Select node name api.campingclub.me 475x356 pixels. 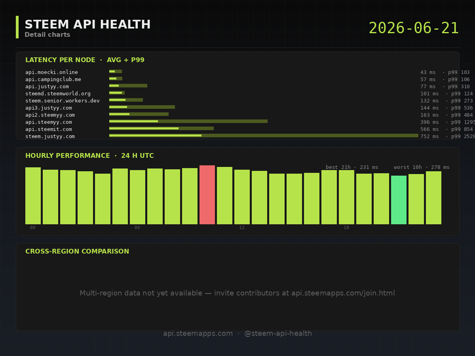coord(53,80)
